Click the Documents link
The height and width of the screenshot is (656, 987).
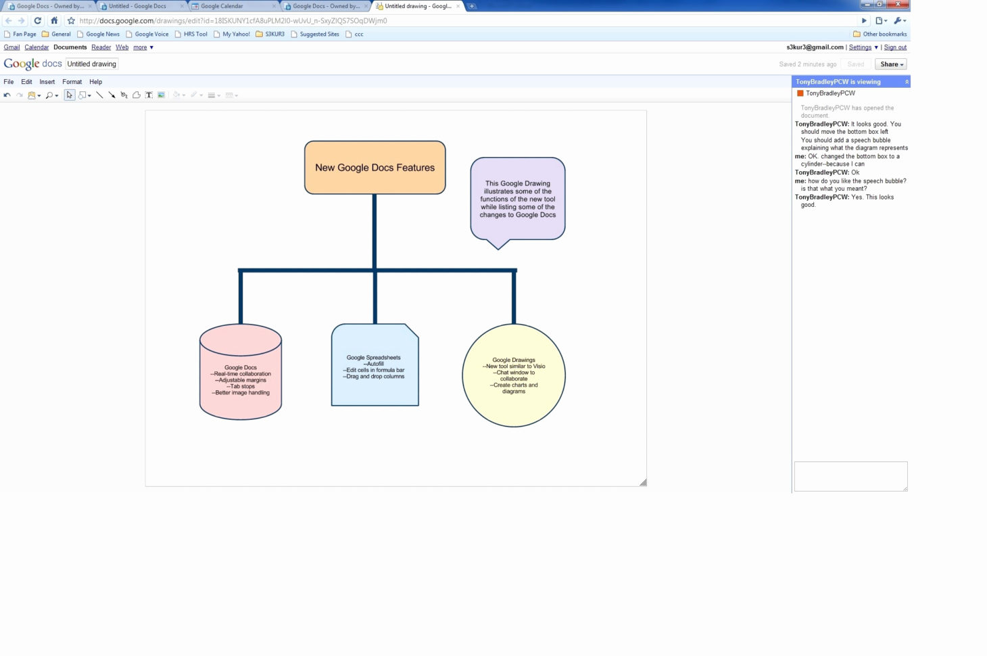pos(70,47)
